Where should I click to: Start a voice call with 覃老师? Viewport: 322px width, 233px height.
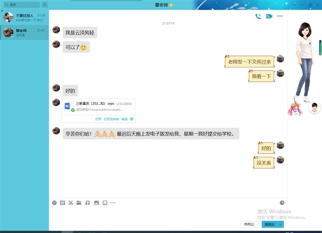(x=258, y=17)
